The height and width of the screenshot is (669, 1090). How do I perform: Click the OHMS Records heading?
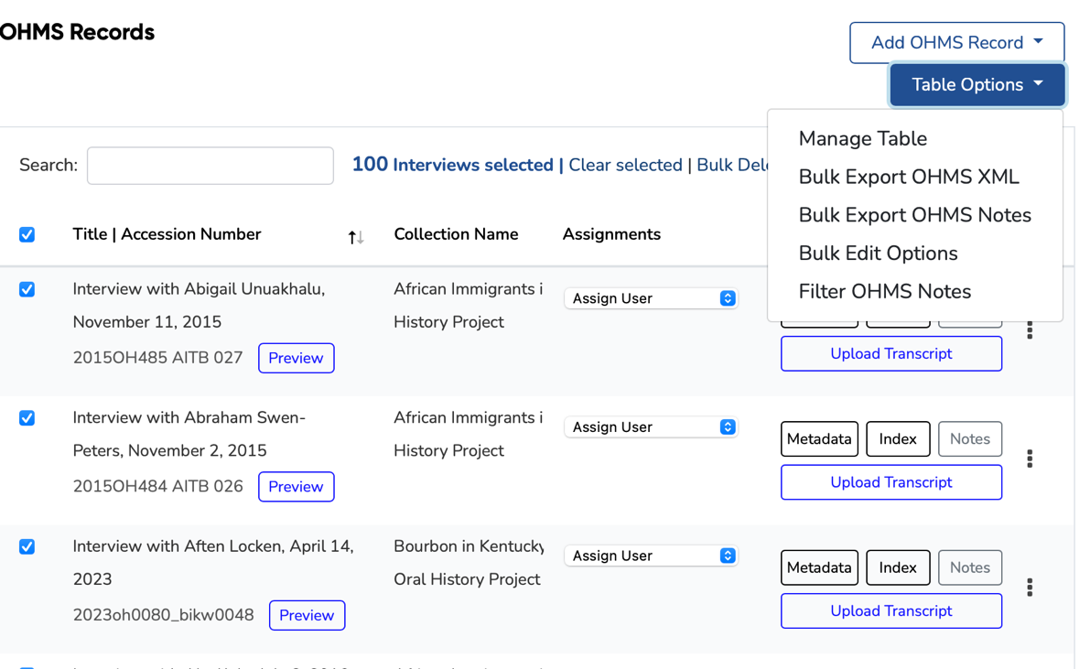(x=77, y=32)
